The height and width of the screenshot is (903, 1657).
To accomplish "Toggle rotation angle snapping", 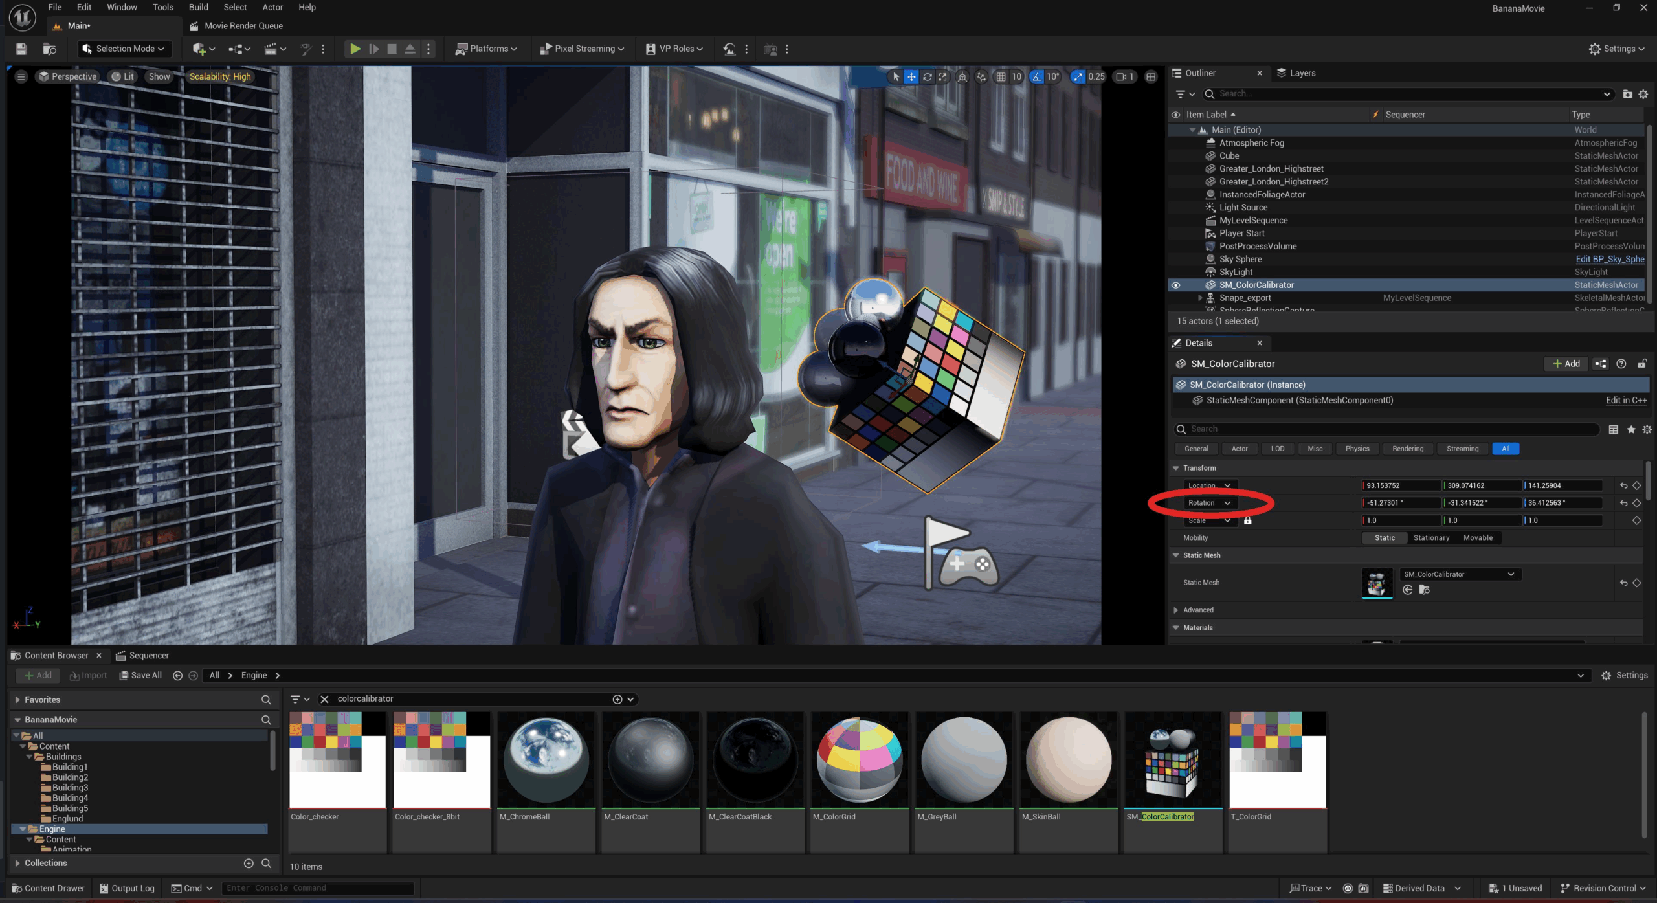I will (x=1037, y=76).
